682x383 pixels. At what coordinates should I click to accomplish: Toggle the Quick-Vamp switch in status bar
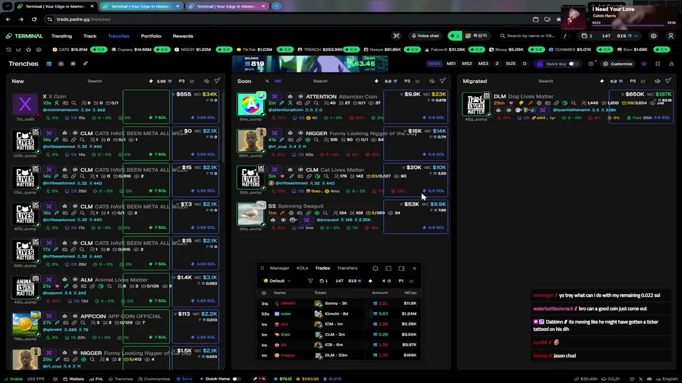coord(236,379)
